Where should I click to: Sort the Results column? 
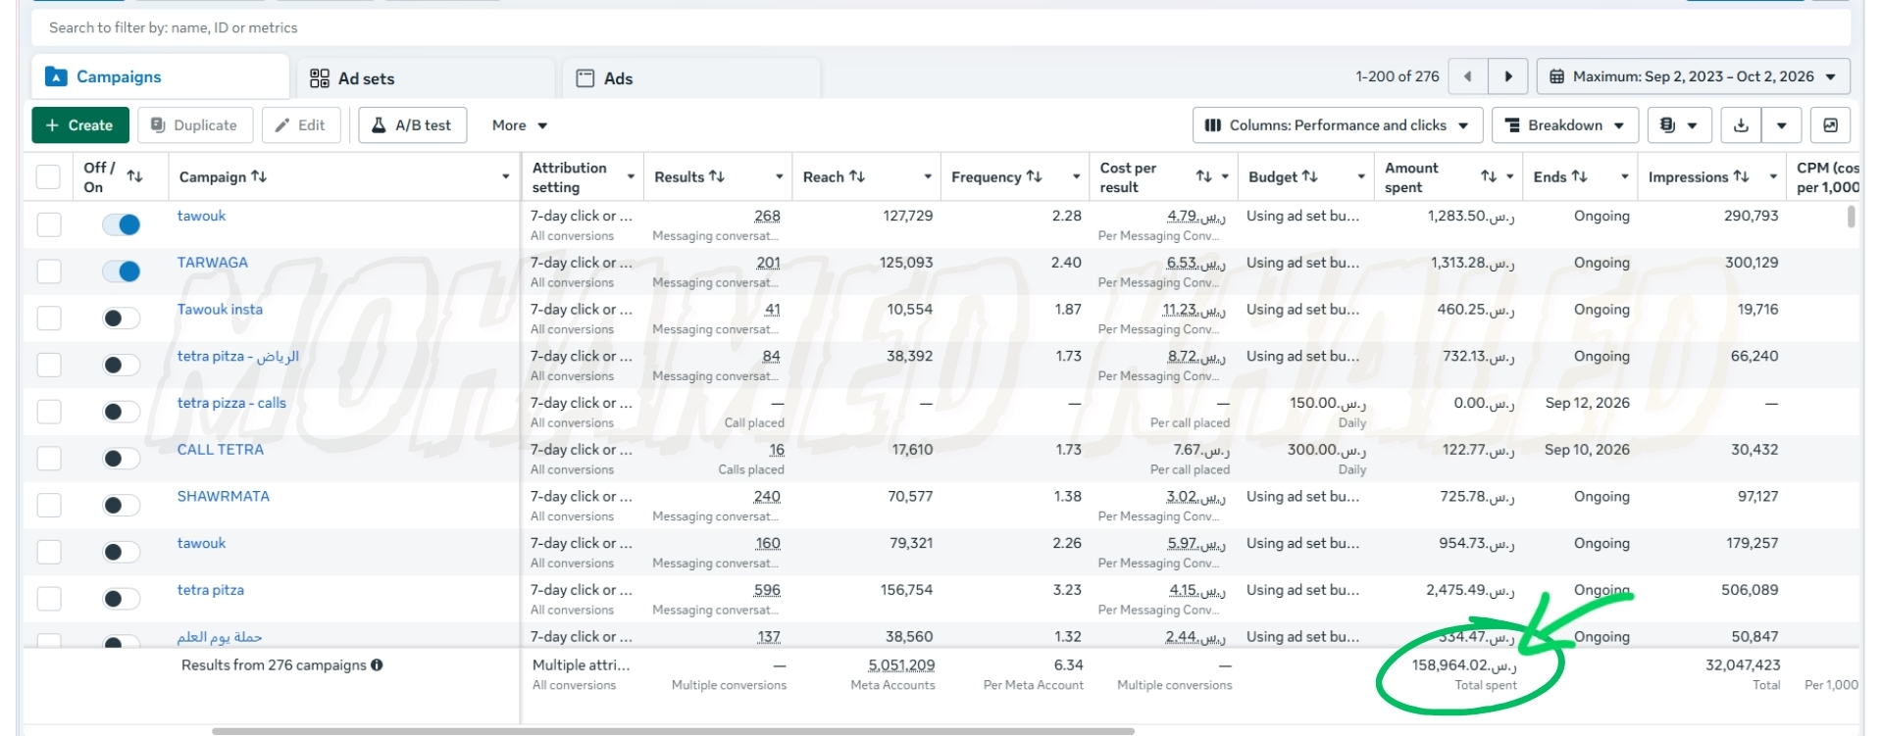[717, 176]
